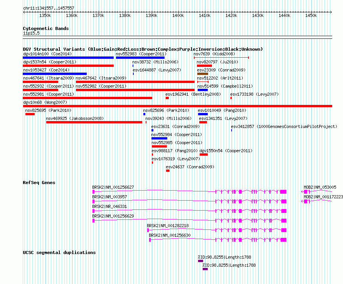Open variant esv1076319 (Levy2007)

click(x=176, y=159)
